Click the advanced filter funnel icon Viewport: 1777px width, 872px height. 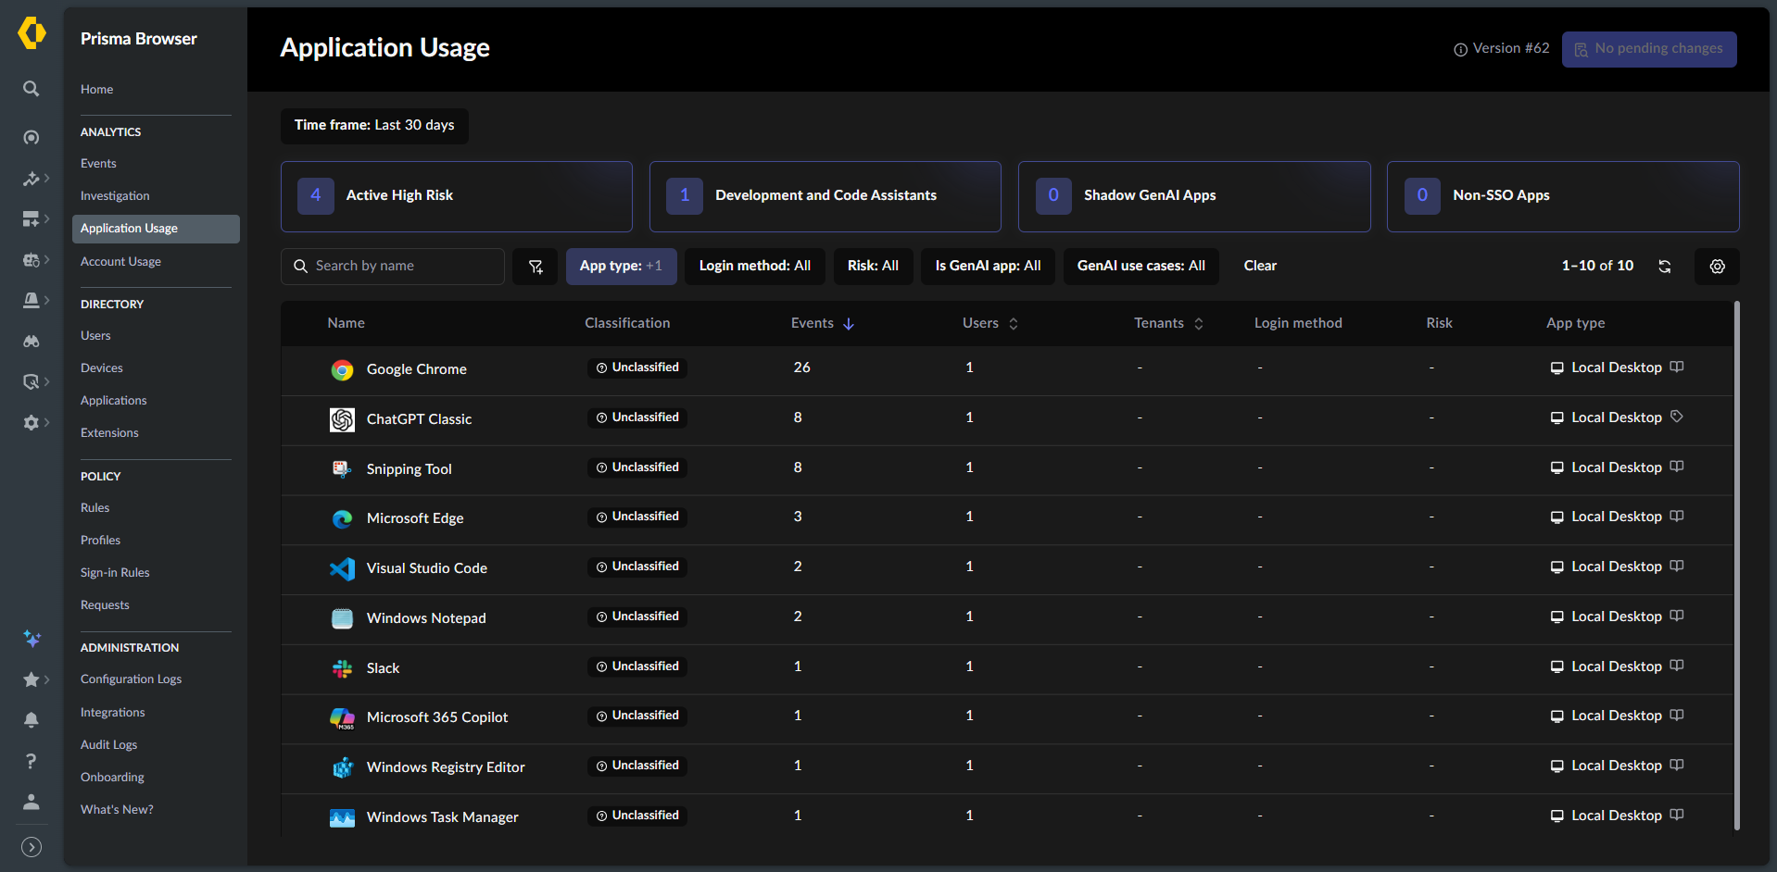click(x=536, y=267)
